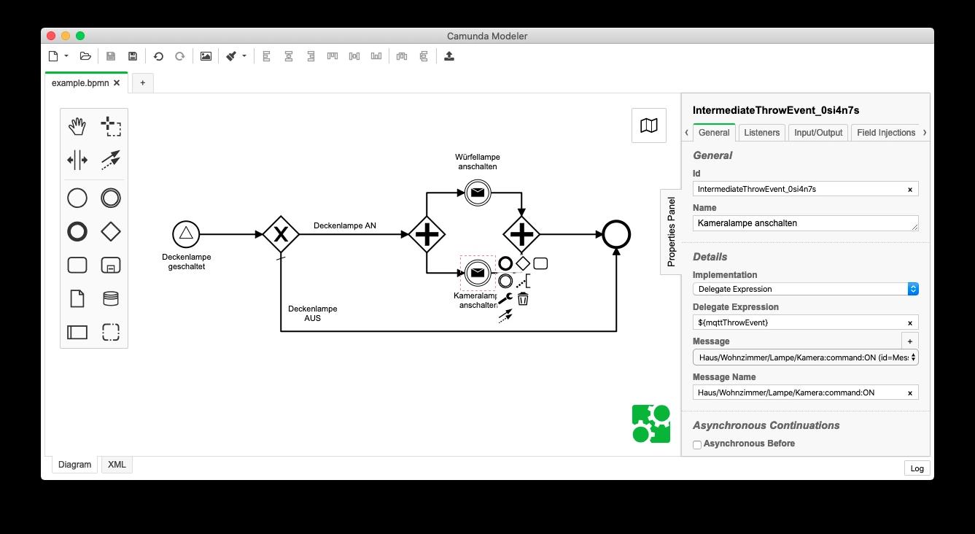Click the trash icon to delete the element

(523, 299)
